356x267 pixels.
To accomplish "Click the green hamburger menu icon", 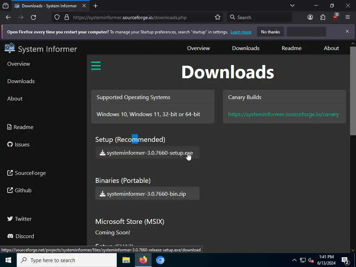I will [96, 66].
